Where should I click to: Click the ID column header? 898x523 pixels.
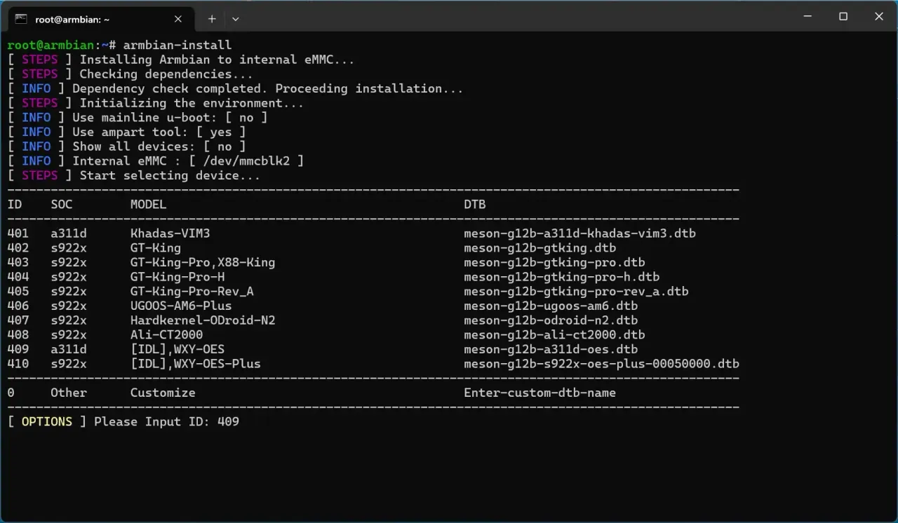[x=15, y=205]
